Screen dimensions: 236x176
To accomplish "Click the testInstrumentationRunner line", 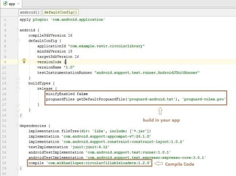I will 118,73.
